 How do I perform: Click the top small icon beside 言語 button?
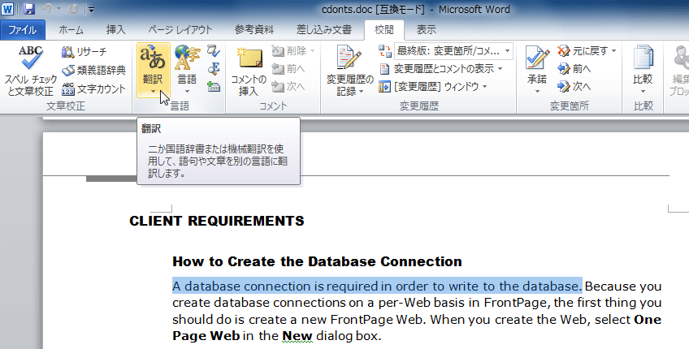click(214, 51)
